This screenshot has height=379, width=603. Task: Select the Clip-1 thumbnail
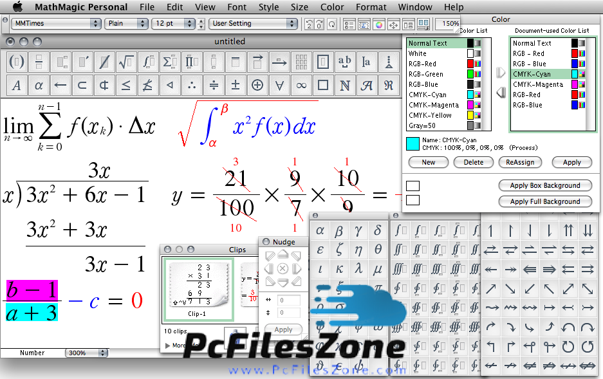(x=197, y=288)
